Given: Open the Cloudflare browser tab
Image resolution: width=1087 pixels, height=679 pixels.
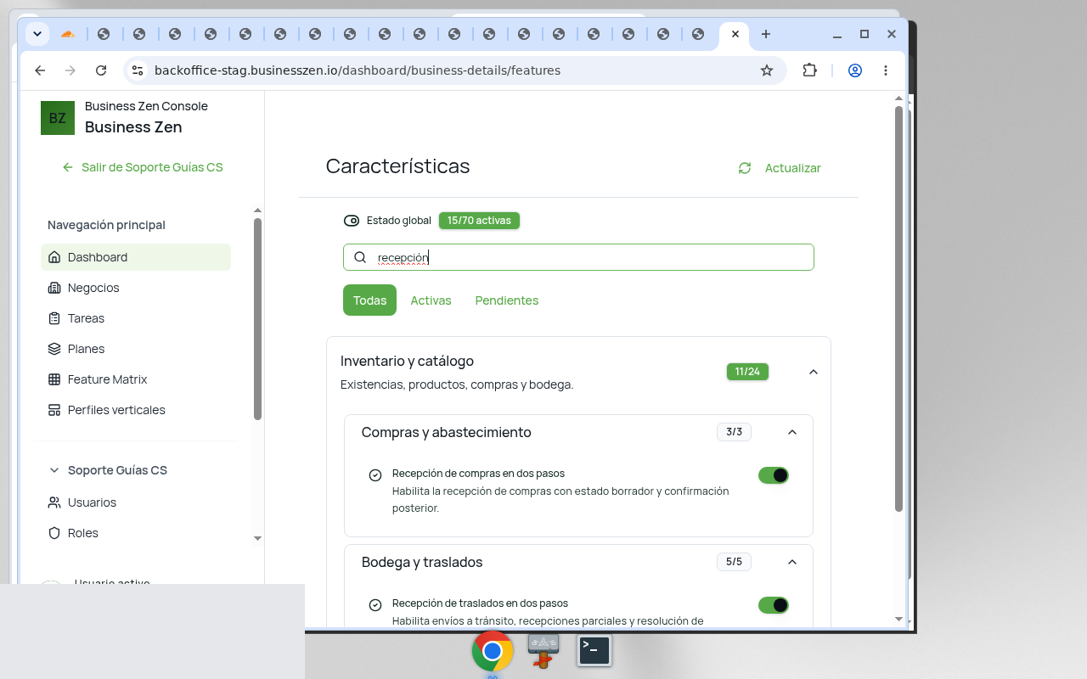Looking at the screenshot, I should click(68, 34).
